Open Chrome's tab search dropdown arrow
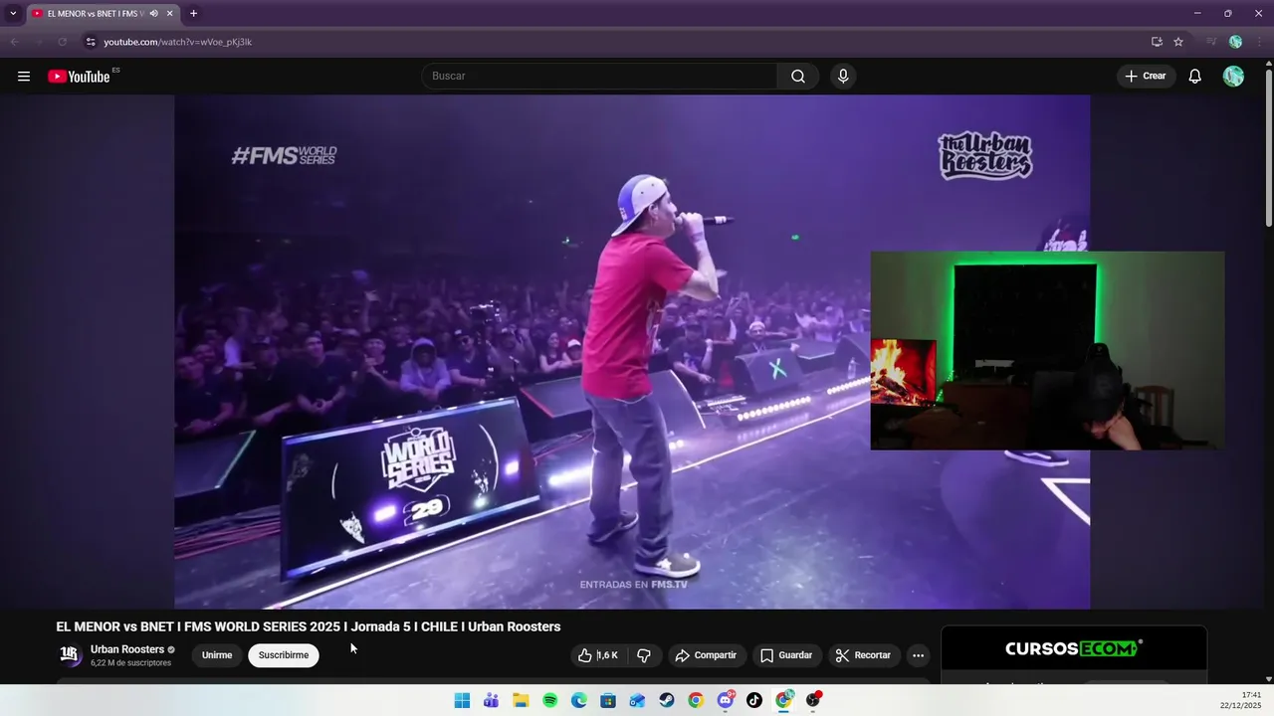 (13, 13)
